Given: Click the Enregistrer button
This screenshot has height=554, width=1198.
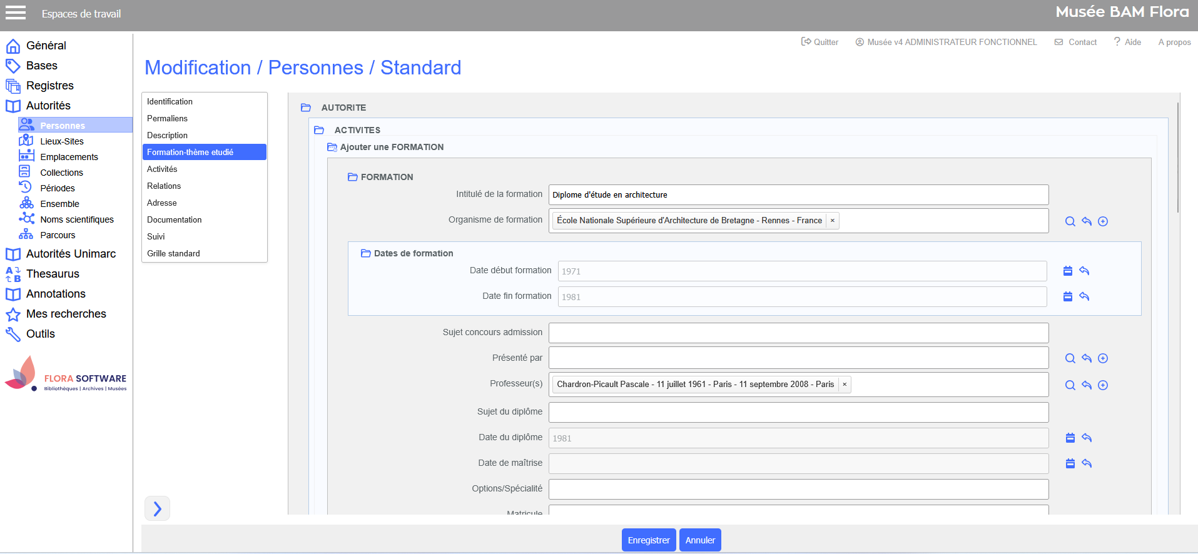Looking at the screenshot, I should (648, 540).
